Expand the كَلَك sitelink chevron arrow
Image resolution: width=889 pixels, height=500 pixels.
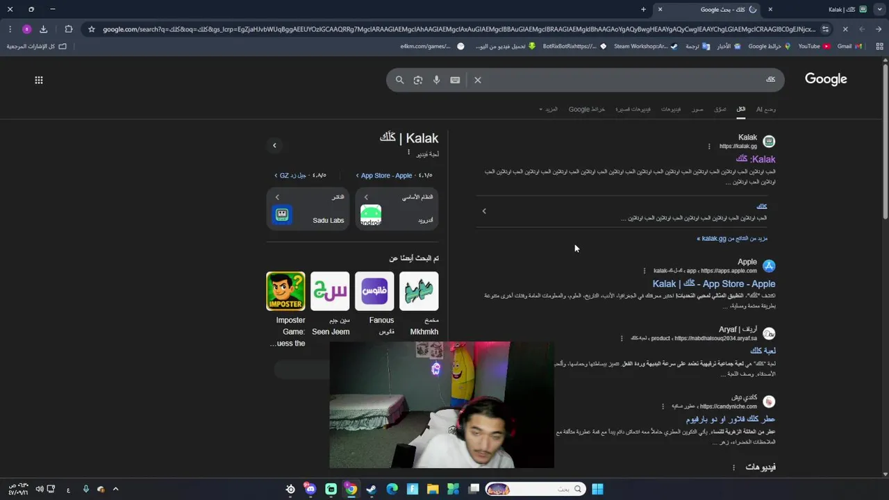(x=484, y=211)
